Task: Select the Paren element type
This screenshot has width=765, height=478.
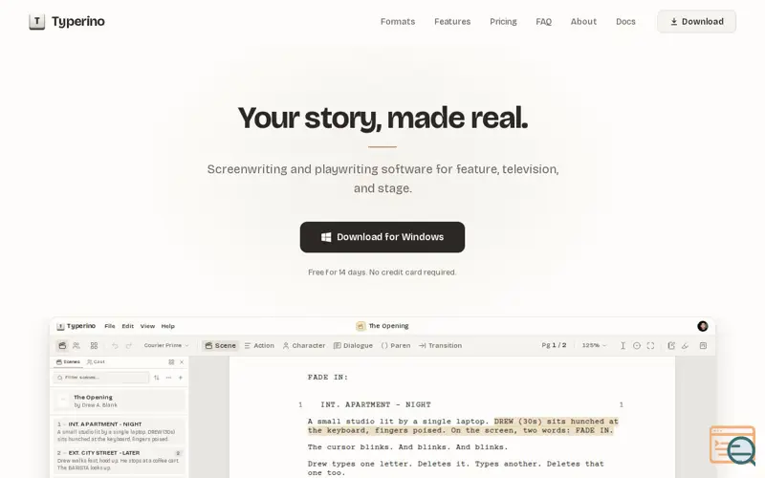Action: [396, 345]
